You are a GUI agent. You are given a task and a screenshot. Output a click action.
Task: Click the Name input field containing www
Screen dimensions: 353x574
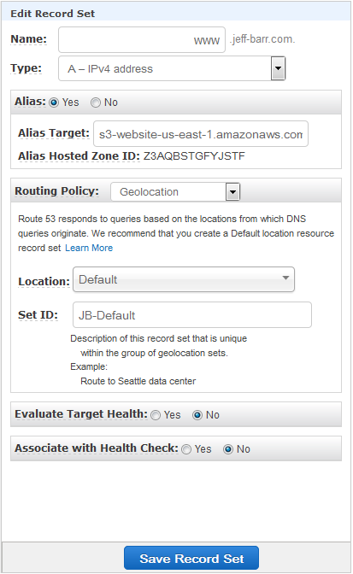point(142,39)
